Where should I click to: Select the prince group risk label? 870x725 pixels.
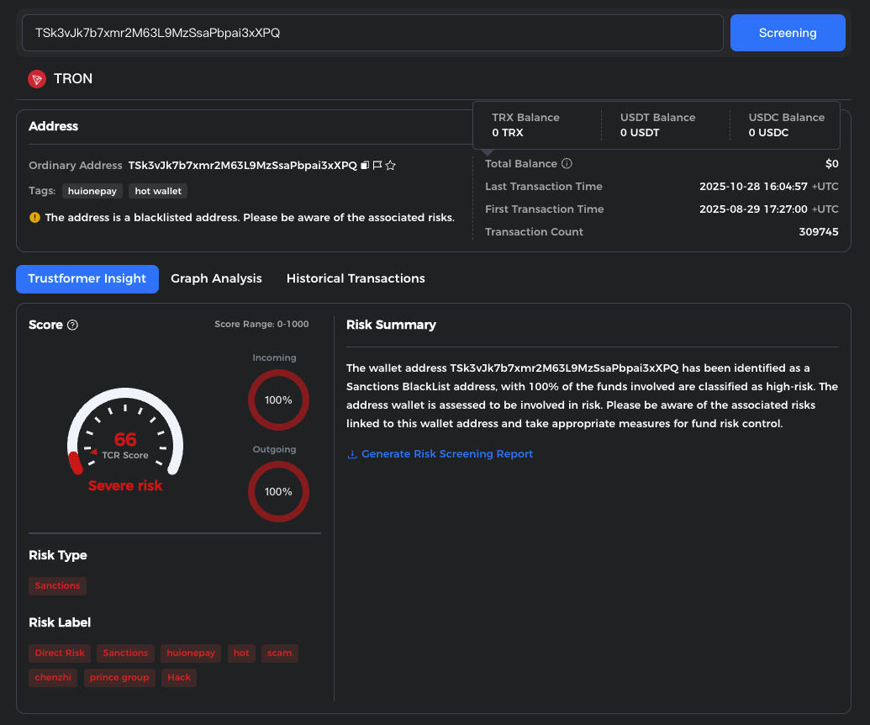tap(119, 678)
